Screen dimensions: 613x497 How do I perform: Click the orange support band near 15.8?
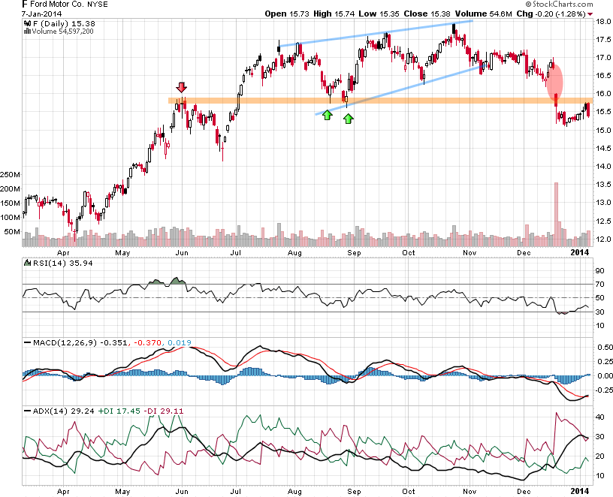(380, 101)
